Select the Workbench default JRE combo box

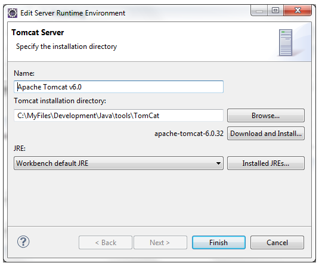[119, 163]
